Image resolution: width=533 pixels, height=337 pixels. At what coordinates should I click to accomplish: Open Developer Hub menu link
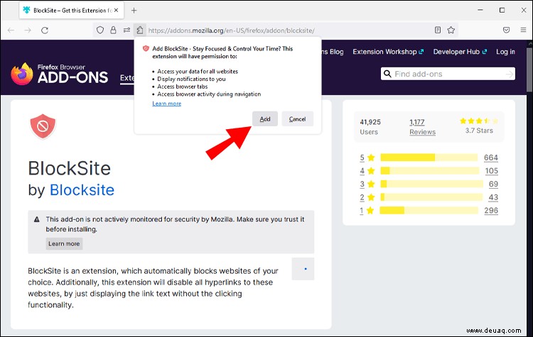pos(460,52)
